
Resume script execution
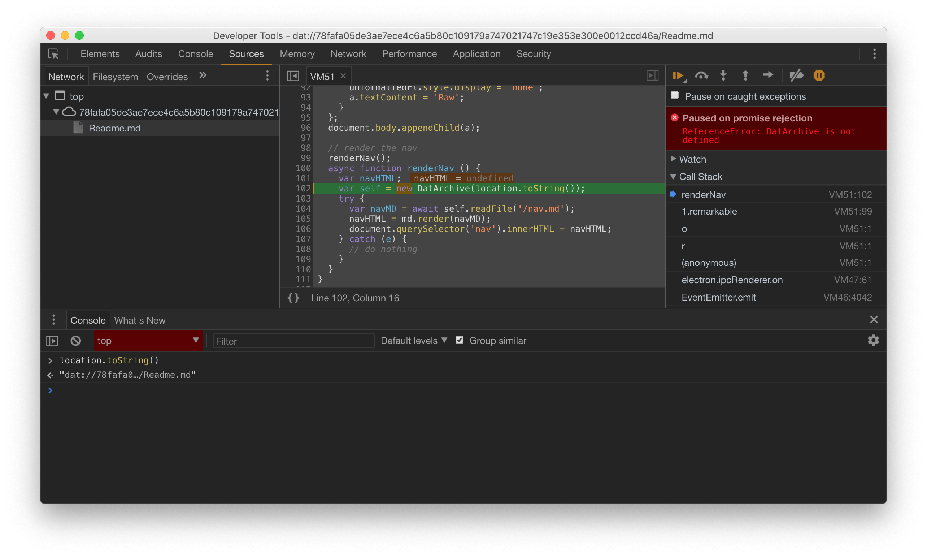(x=678, y=75)
